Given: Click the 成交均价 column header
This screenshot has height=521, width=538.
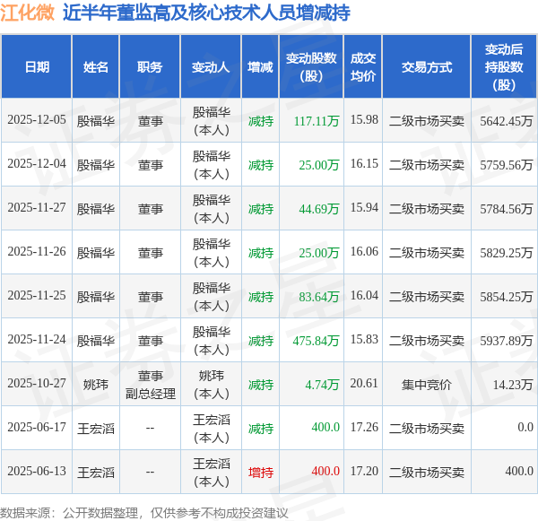Looking at the screenshot, I should point(363,66).
